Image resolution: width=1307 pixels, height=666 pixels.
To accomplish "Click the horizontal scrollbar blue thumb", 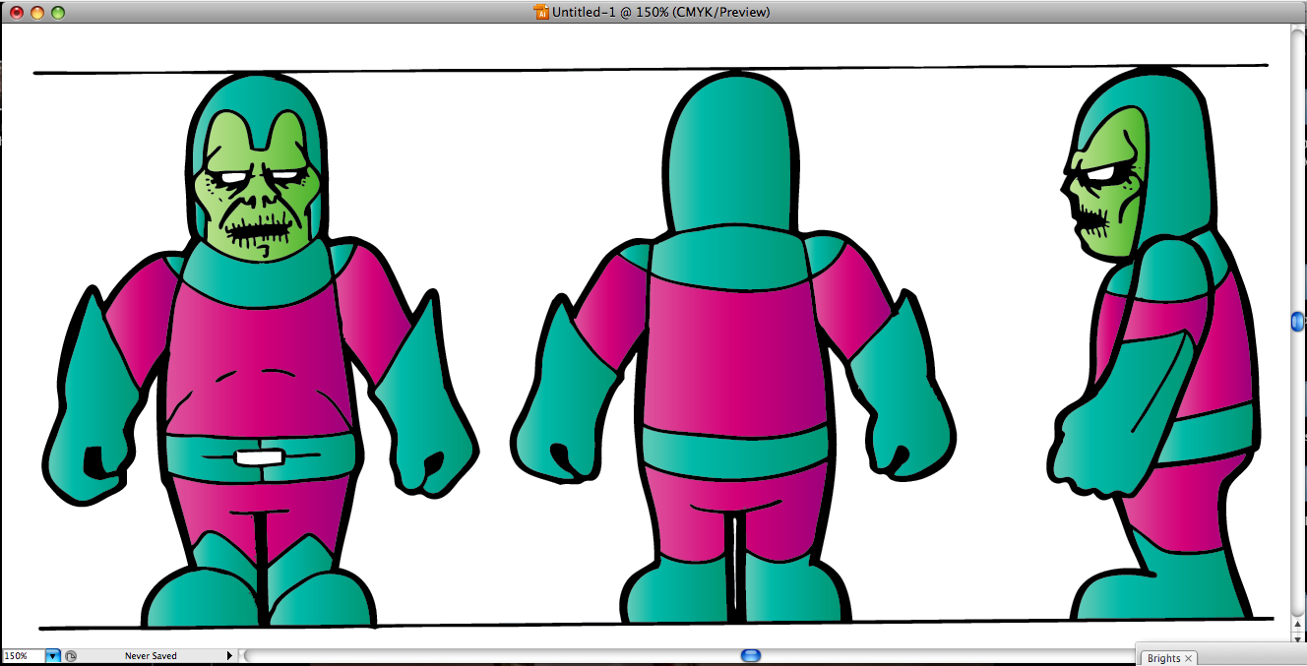I will [750, 655].
